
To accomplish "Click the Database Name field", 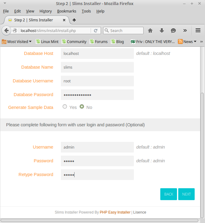I will 97,67.
